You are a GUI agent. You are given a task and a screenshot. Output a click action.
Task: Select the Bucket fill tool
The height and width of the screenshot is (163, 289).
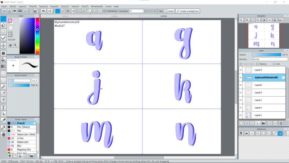[3, 60]
